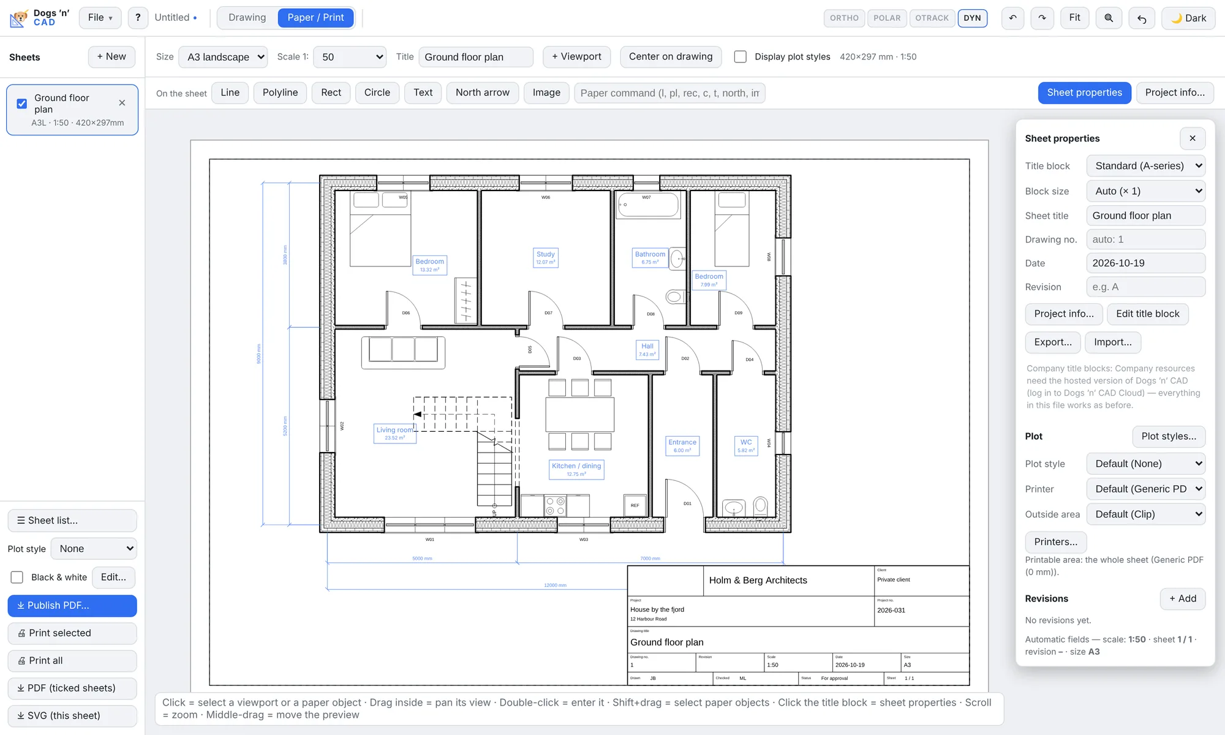This screenshot has width=1225, height=735.
Task: Click the + Add revision button
Action: 1183,599
